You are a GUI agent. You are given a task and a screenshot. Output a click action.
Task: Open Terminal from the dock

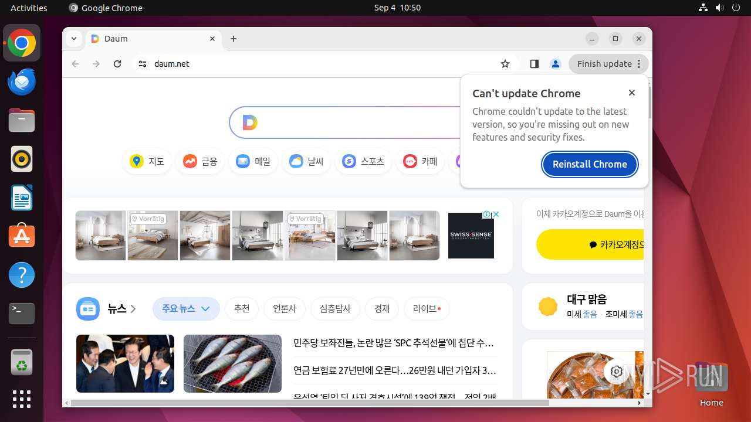[22, 314]
